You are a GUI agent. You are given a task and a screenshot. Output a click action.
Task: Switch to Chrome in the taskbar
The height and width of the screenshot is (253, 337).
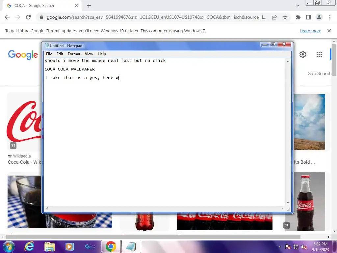111,246
